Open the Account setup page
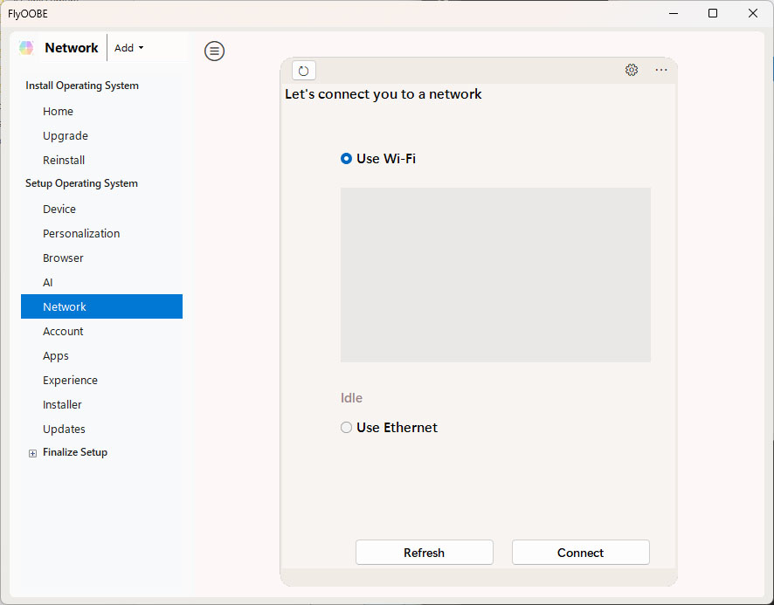The image size is (774, 605). click(x=63, y=332)
